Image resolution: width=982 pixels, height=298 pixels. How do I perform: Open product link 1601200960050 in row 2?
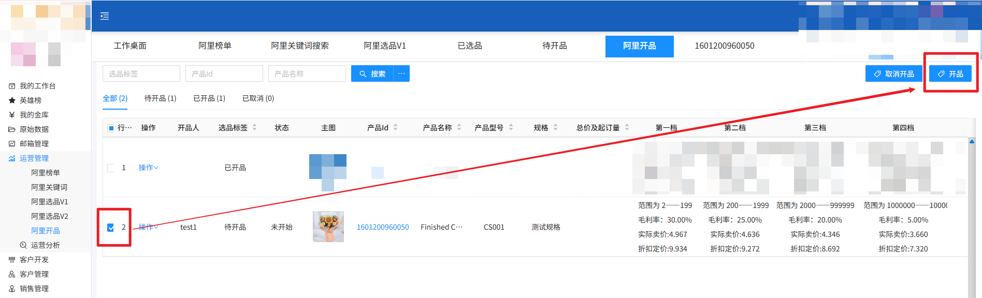[x=383, y=227]
